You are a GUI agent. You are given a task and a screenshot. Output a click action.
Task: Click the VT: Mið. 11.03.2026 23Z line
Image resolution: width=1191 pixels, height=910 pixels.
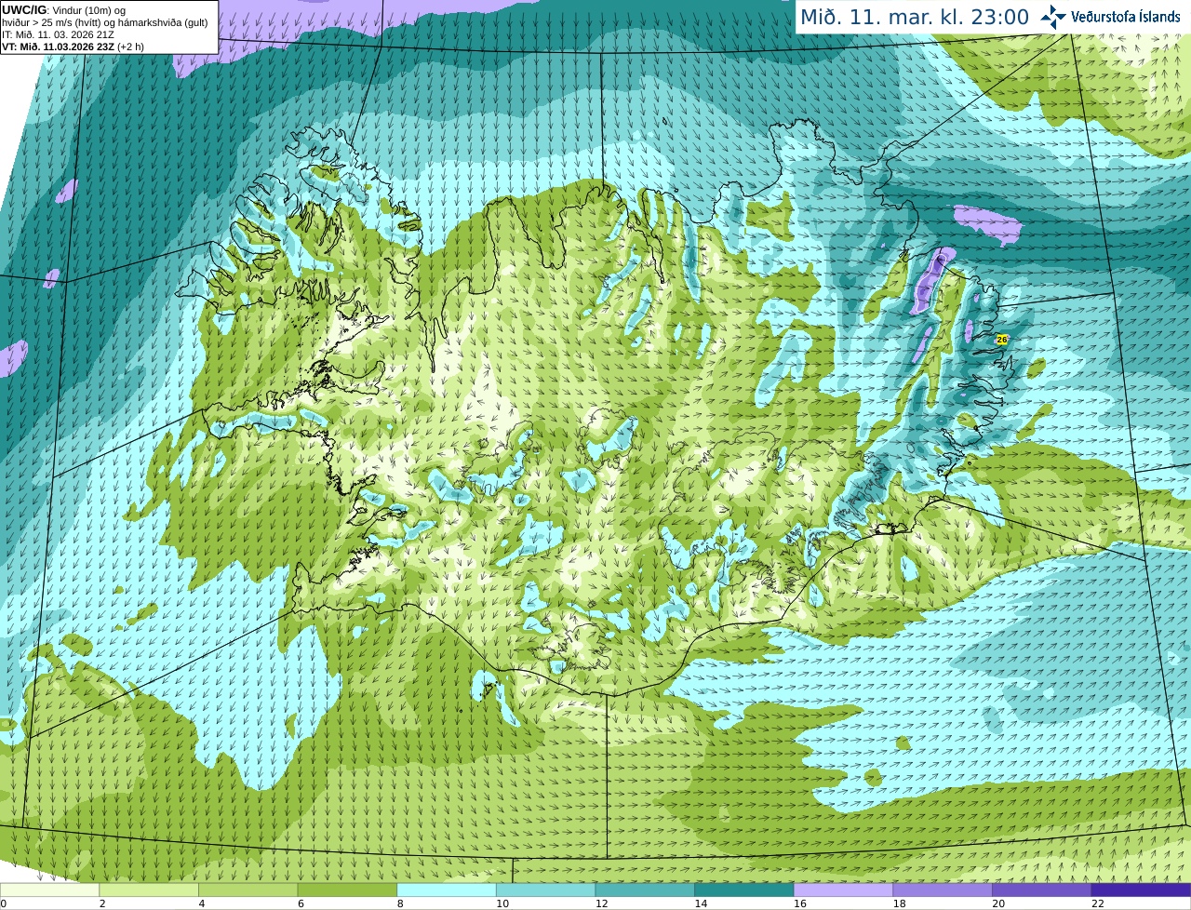click(73, 47)
